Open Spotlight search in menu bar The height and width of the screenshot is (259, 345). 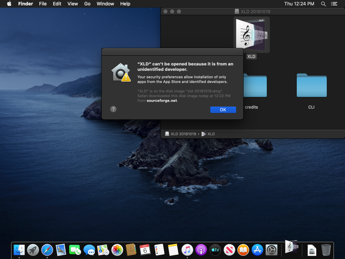323,4
